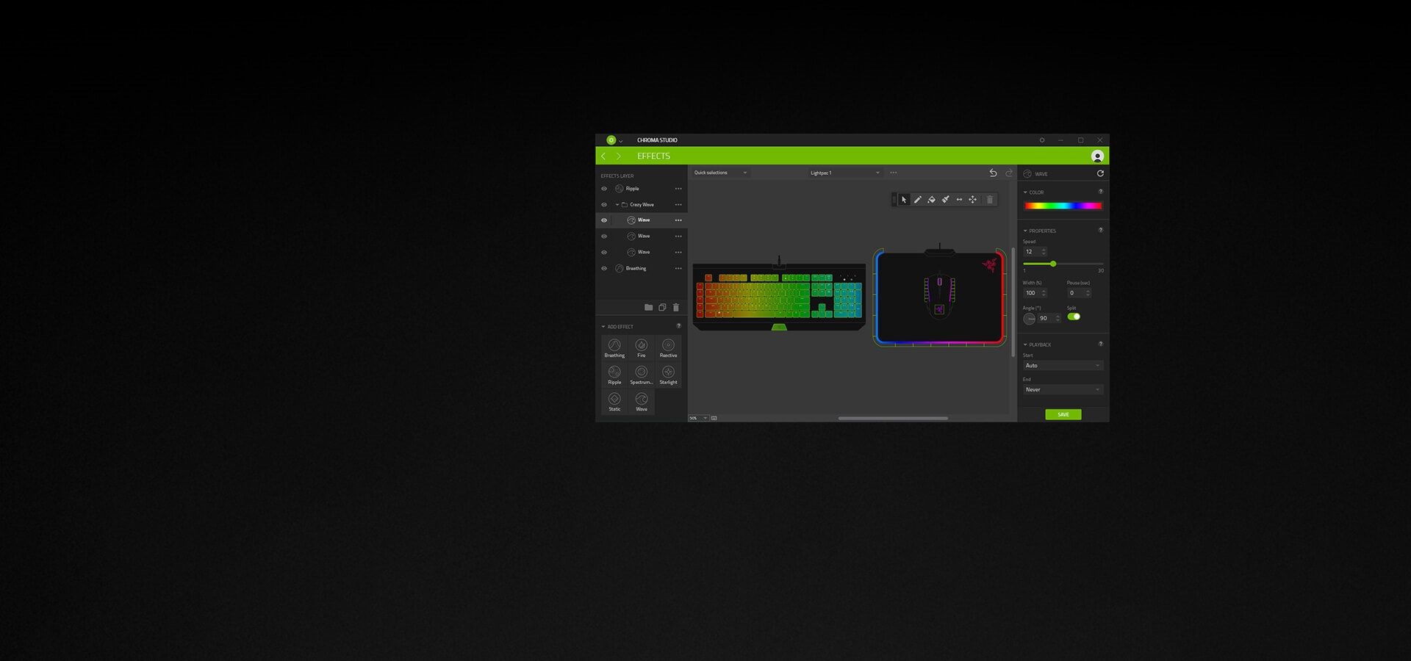Add a Fire effect
This screenshot has width=1411, height=661.
(642, 347)
